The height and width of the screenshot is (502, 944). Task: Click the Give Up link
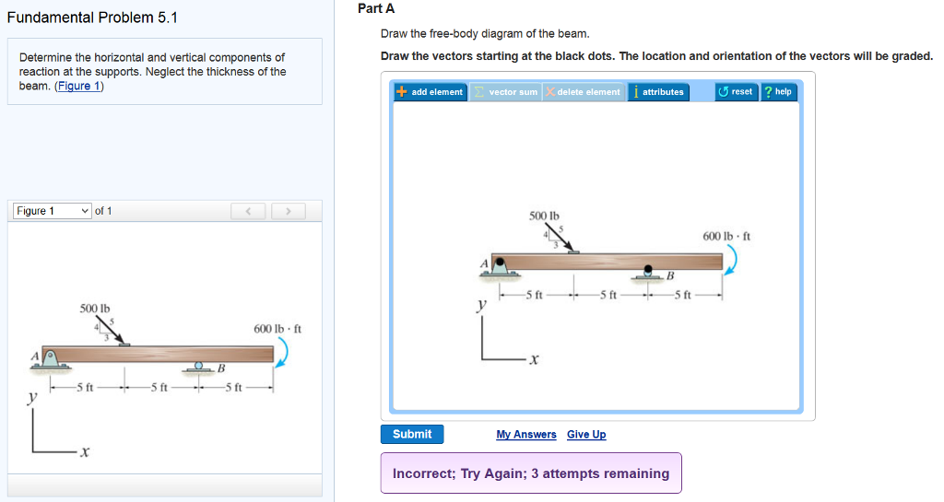(586, 435)
